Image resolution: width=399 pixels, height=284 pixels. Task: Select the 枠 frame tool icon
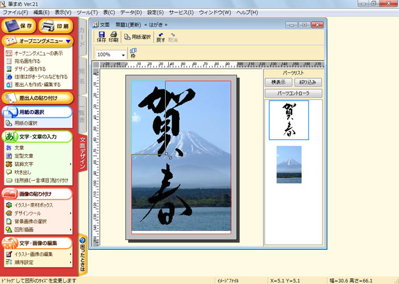point(133,54)
